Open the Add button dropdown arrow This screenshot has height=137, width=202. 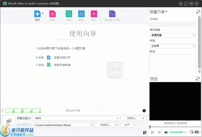(x=43, y=13)
